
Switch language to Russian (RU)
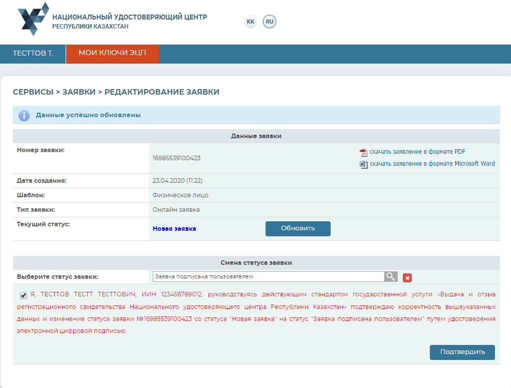click(270, 22)
